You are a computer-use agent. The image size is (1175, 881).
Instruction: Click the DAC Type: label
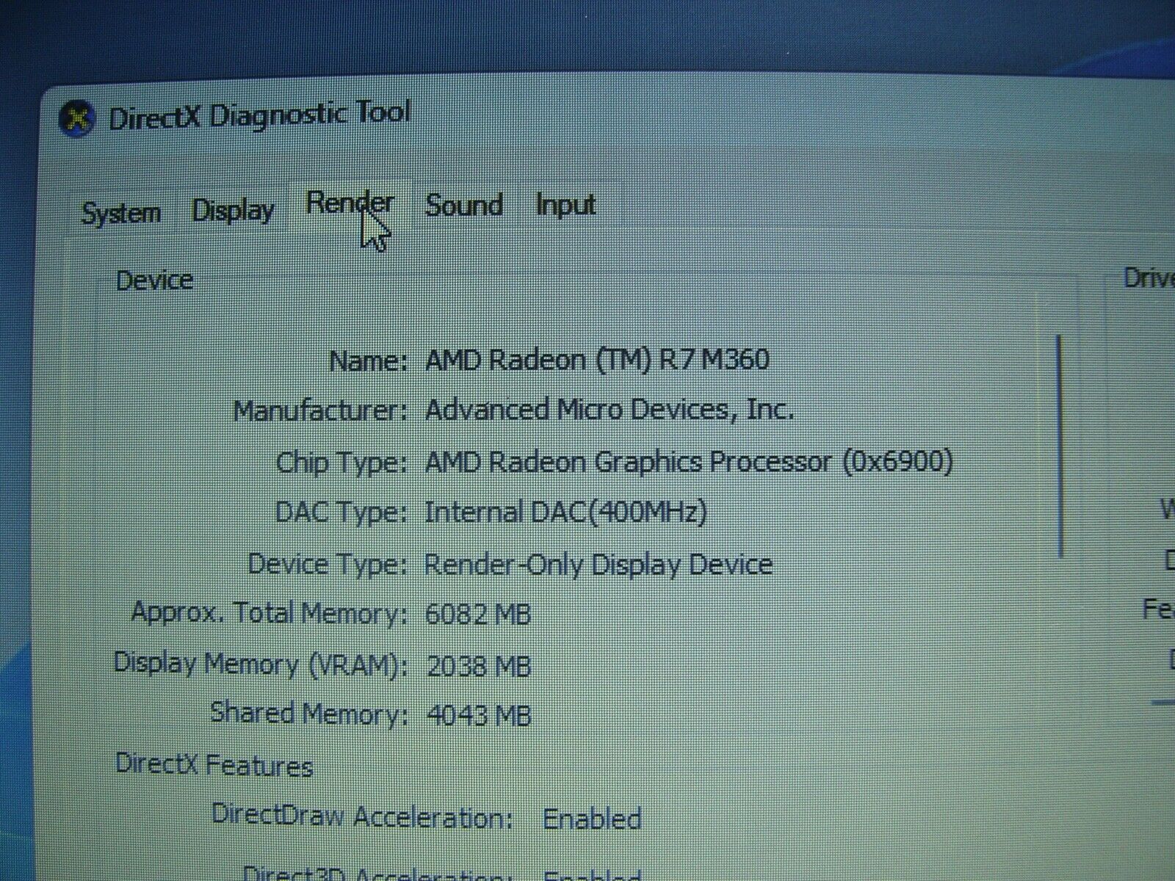[x=341, y=512]
